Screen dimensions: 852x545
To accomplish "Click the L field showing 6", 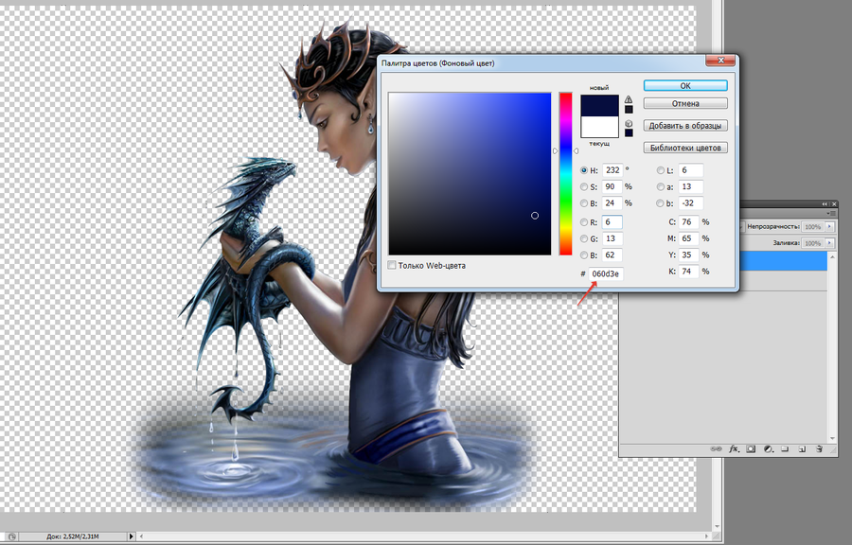I will (691, 170).
